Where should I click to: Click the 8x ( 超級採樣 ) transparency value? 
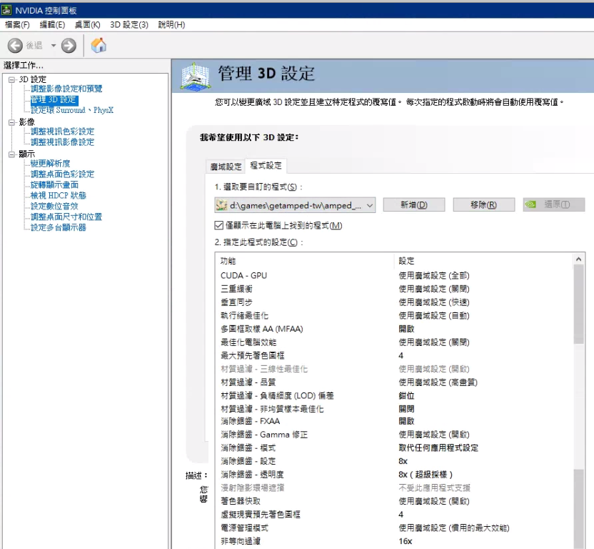(426, 474)
